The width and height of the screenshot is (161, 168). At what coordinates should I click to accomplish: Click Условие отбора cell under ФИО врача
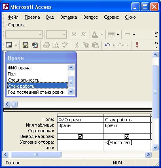pos(80,142)
